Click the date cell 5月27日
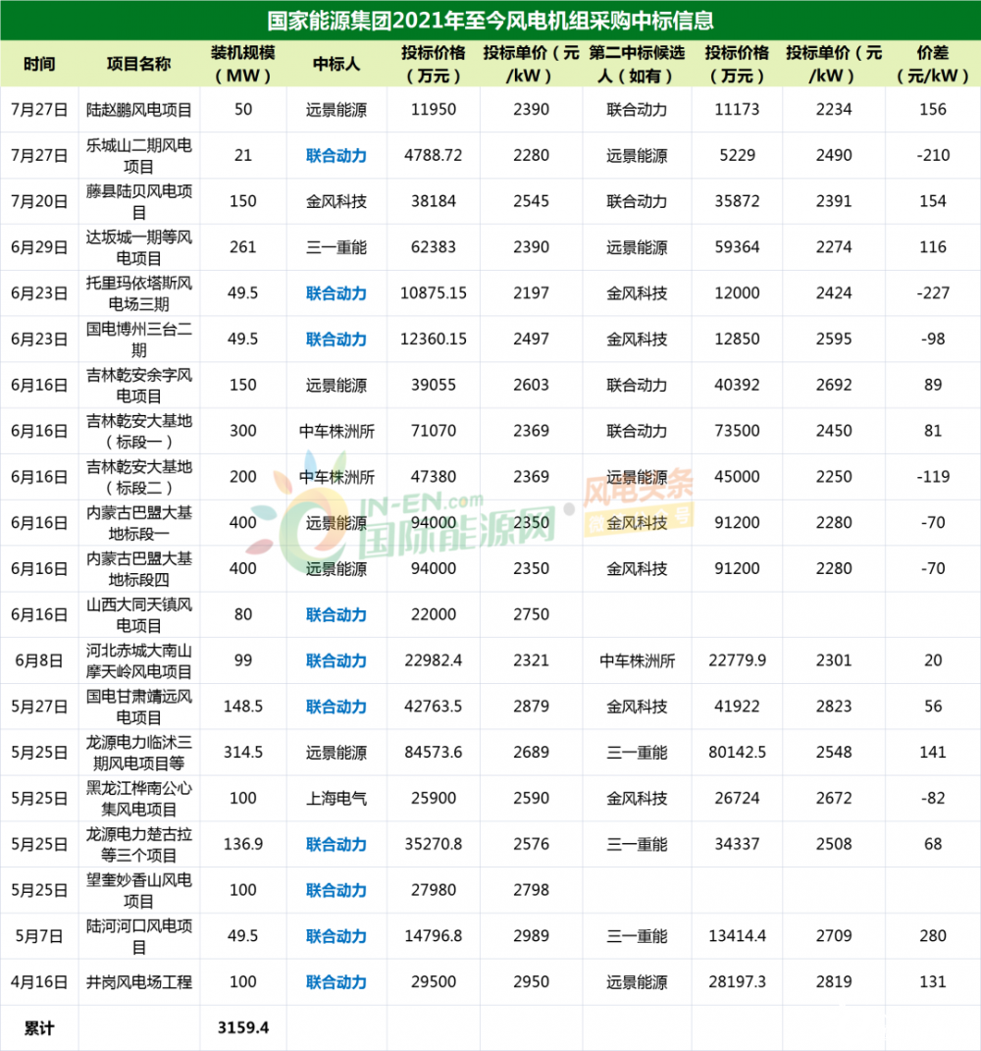This screenshot has height=1051, width=981. click(39, 707)
